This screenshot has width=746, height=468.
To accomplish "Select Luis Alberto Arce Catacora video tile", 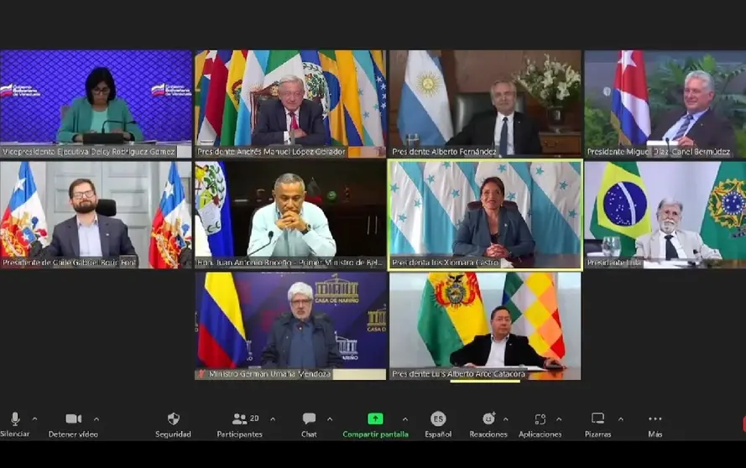I will click(x=485, y=326).
